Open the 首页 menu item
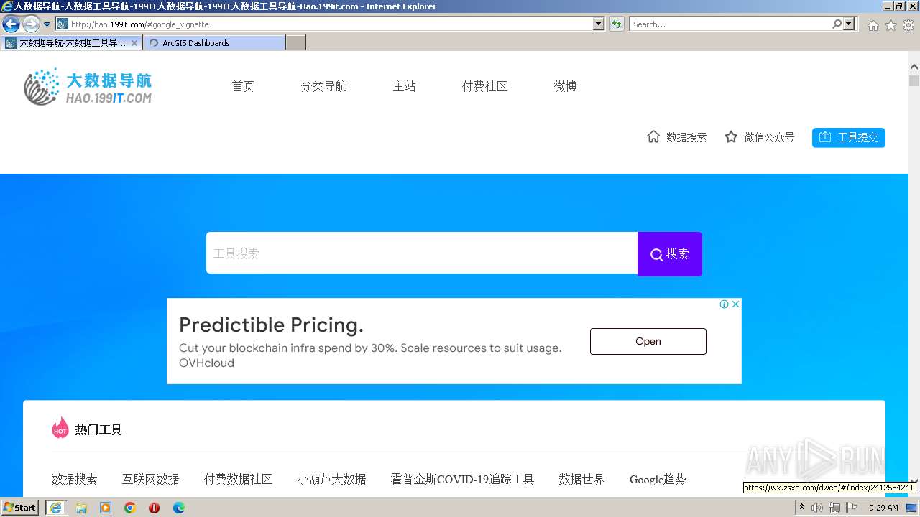Image resolution: width=920 pixels, height=517 pixels. 243,86
